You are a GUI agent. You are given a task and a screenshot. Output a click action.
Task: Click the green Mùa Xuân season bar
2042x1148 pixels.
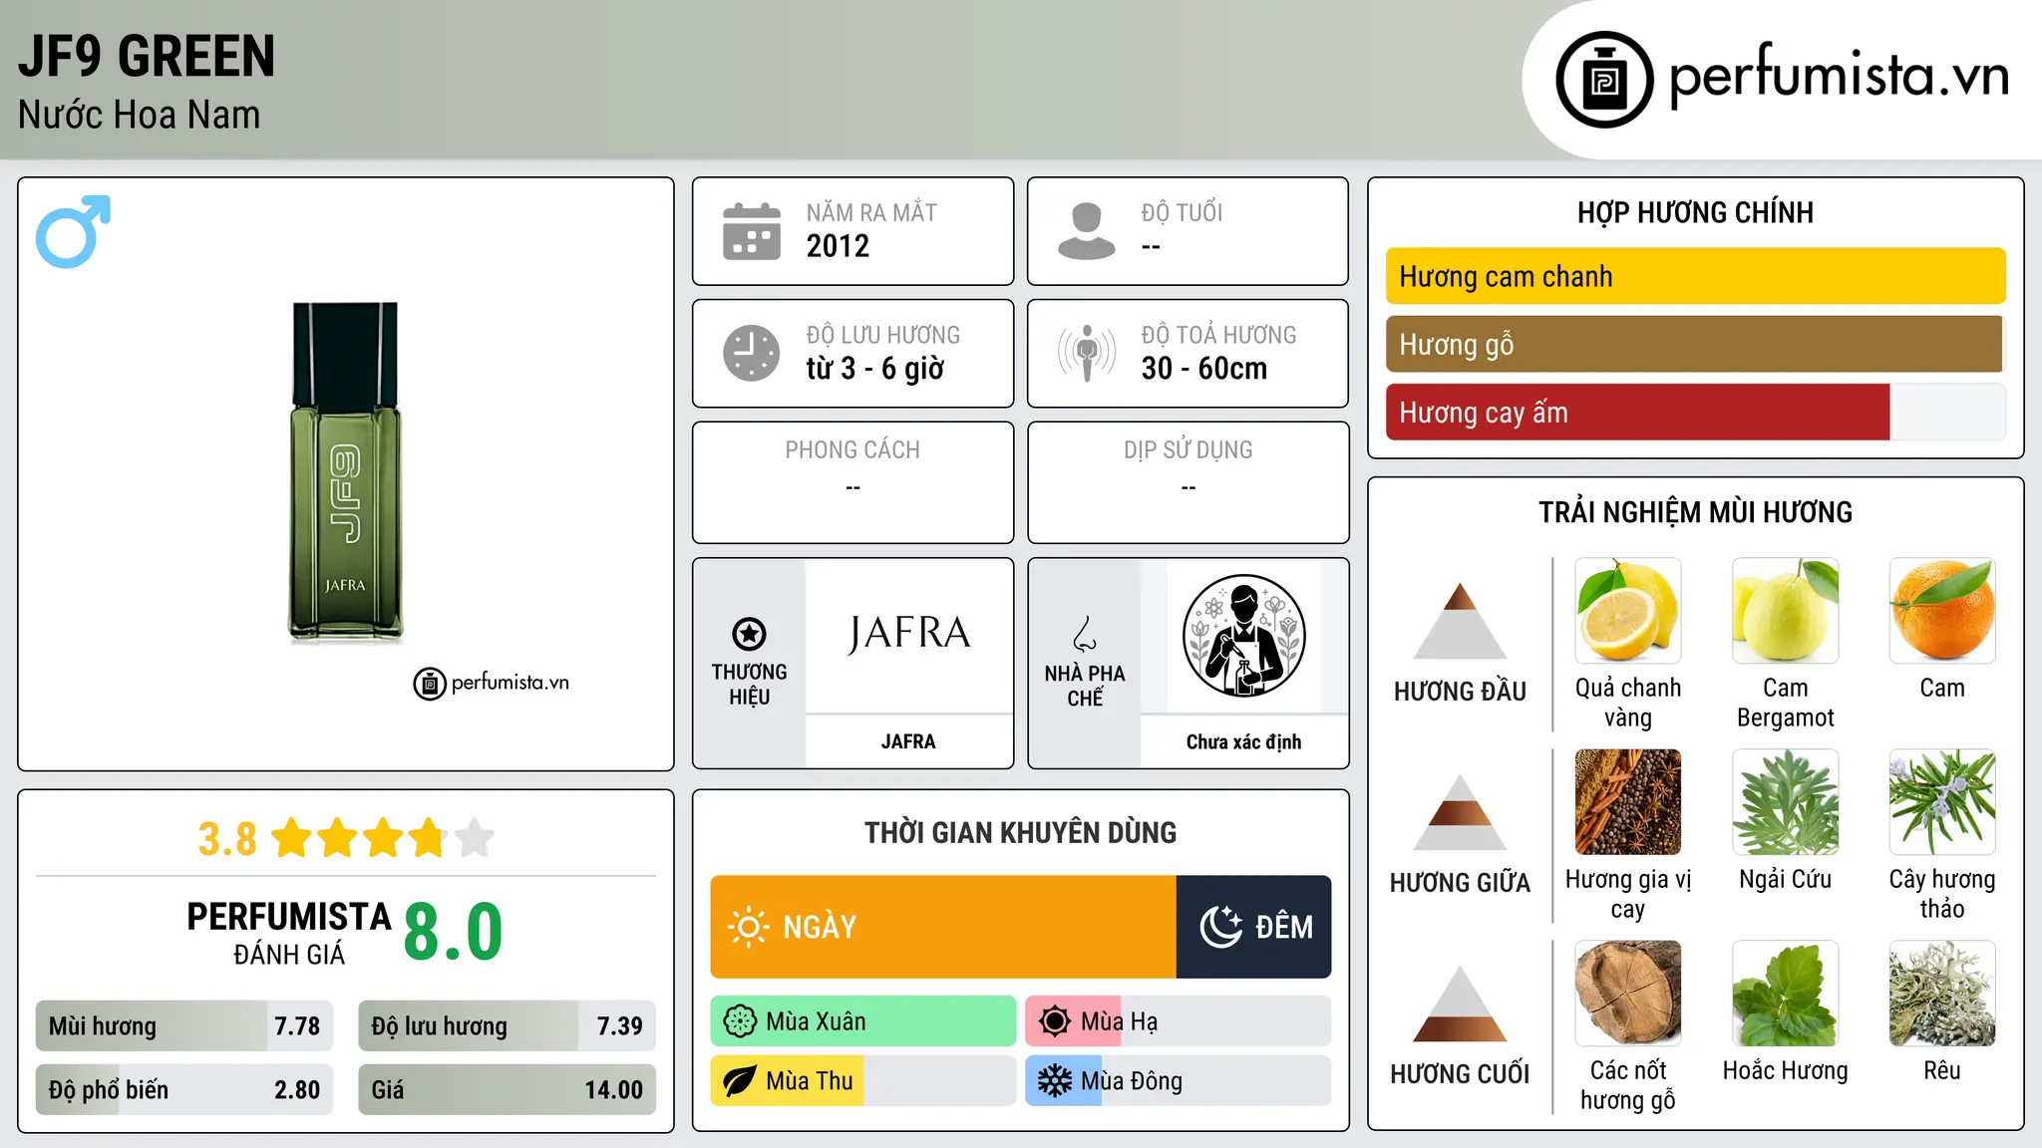863,1021
